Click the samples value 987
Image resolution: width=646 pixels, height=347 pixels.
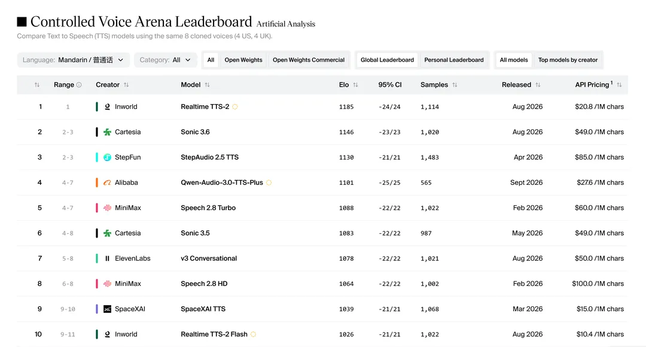(x=426, y=233)
